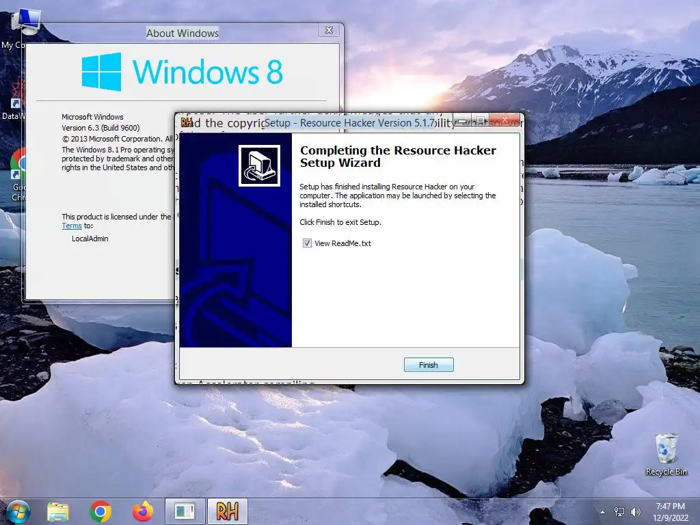Open the volume tray icon
Image resolution: width=700 pixels, height=525 pixels.
point(635,512)
